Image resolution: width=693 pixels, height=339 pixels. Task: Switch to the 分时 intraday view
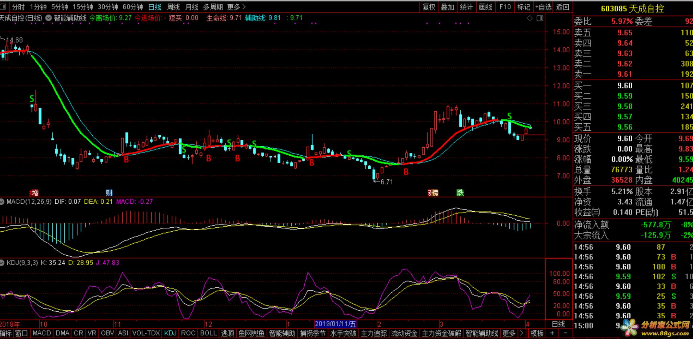point(19,7)
